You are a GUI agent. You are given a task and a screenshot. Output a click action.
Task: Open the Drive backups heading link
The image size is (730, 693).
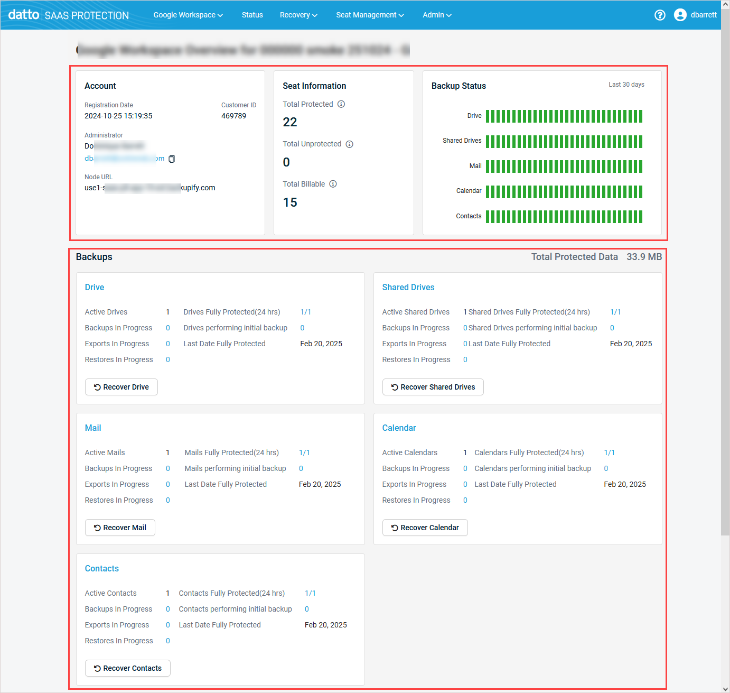95,287
